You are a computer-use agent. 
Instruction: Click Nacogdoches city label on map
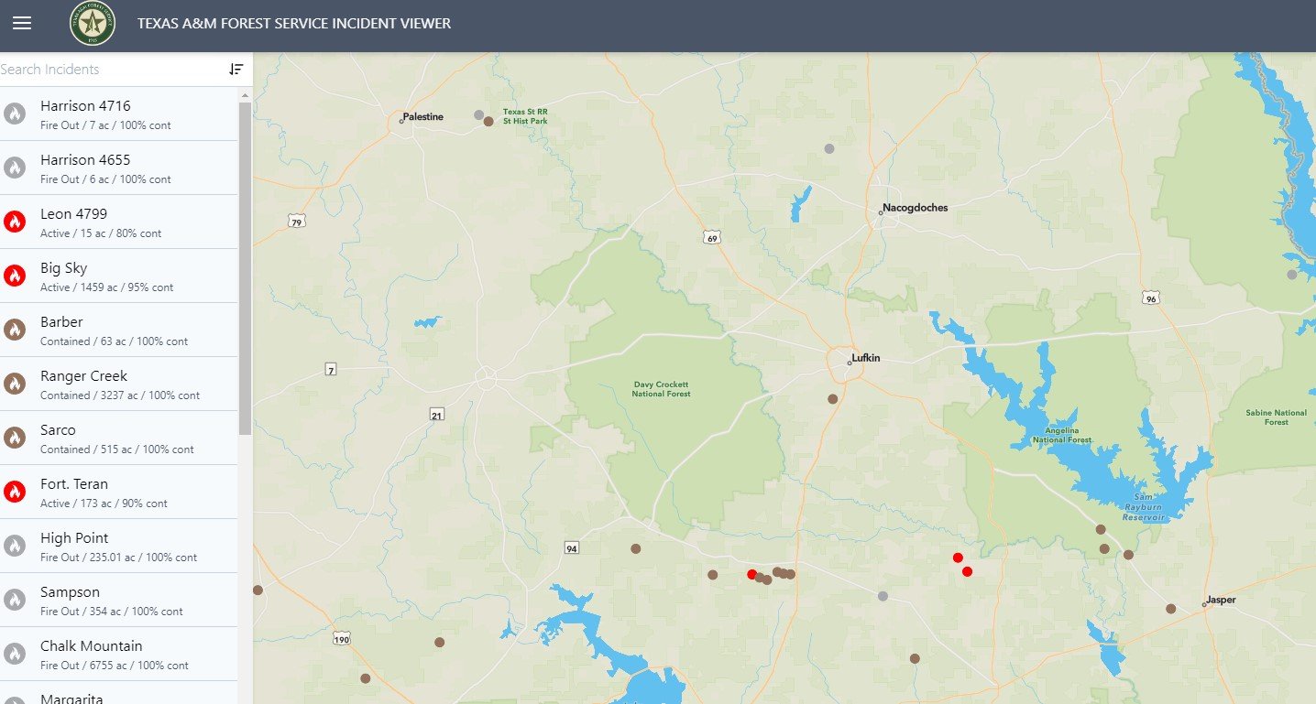pos(915,208)
